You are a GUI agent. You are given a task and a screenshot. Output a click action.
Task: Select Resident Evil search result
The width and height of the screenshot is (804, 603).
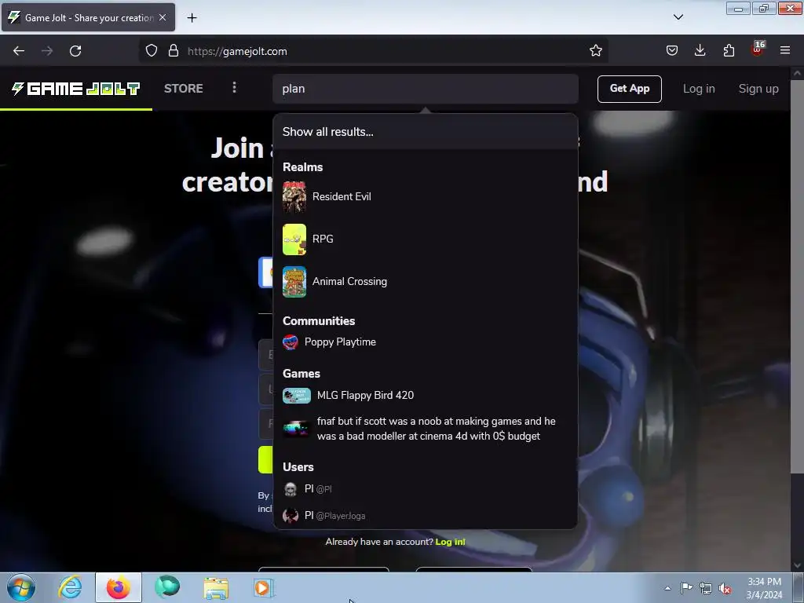pos(426,197)
